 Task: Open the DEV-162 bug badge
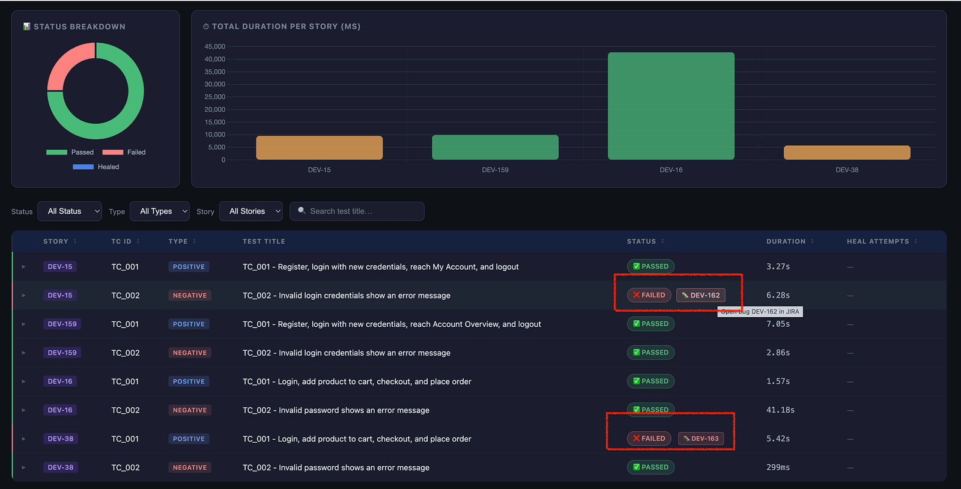pos(701,295)
